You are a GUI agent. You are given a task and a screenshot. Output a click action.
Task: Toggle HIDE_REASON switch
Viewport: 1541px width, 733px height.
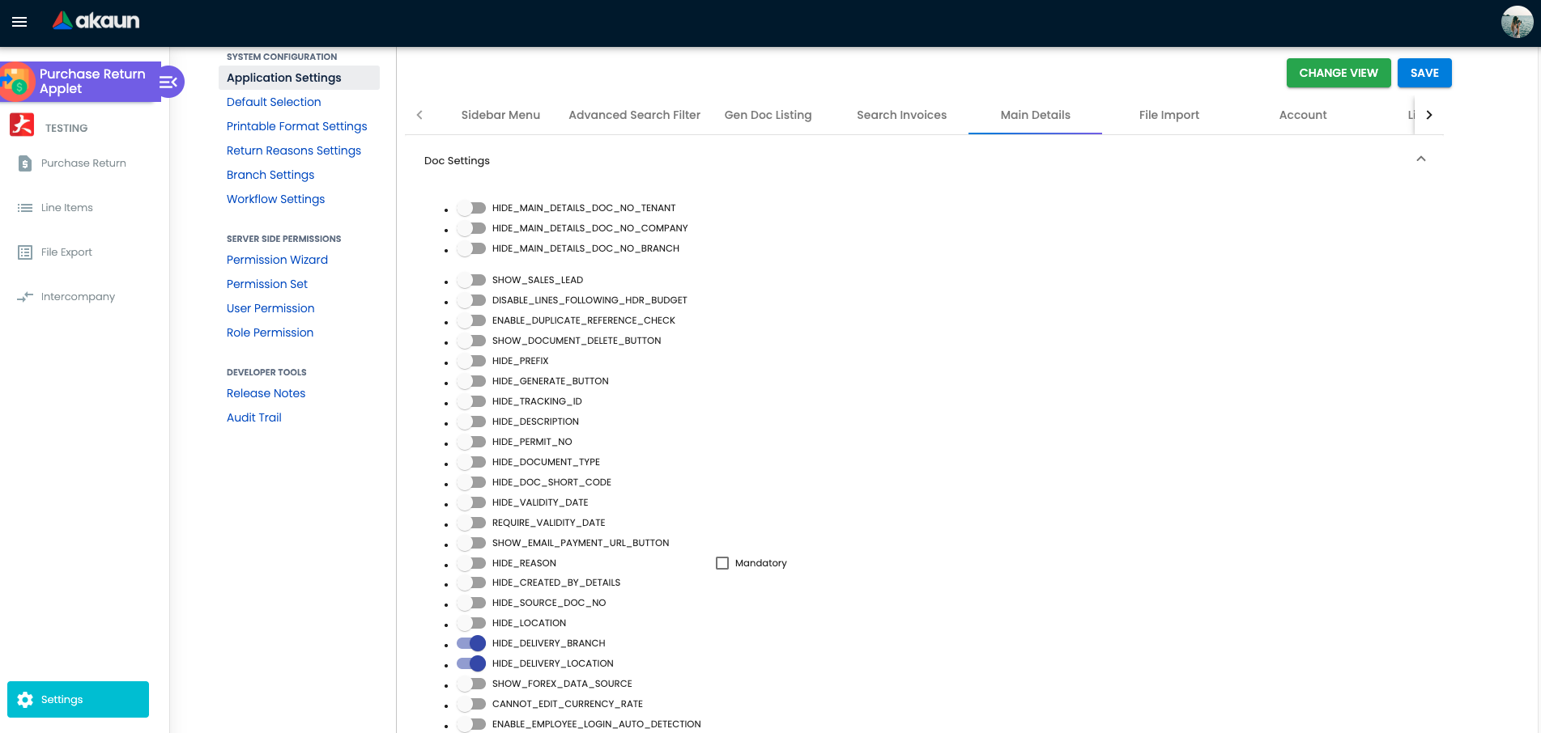(471, 563)
